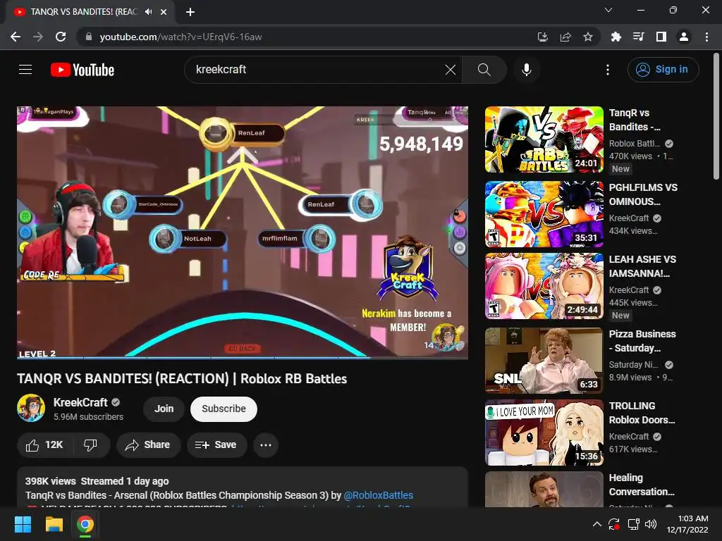Screen dimensions: 722x541
Task: Share this video
Action: tap(148, 445)
